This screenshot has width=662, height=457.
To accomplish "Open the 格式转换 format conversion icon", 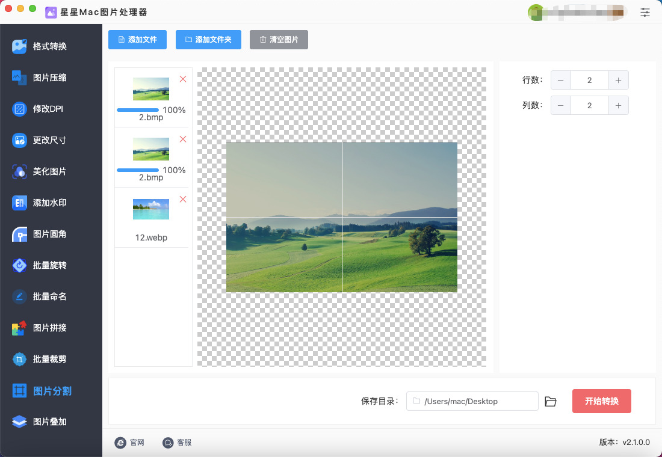I will [x=19, y=46].
